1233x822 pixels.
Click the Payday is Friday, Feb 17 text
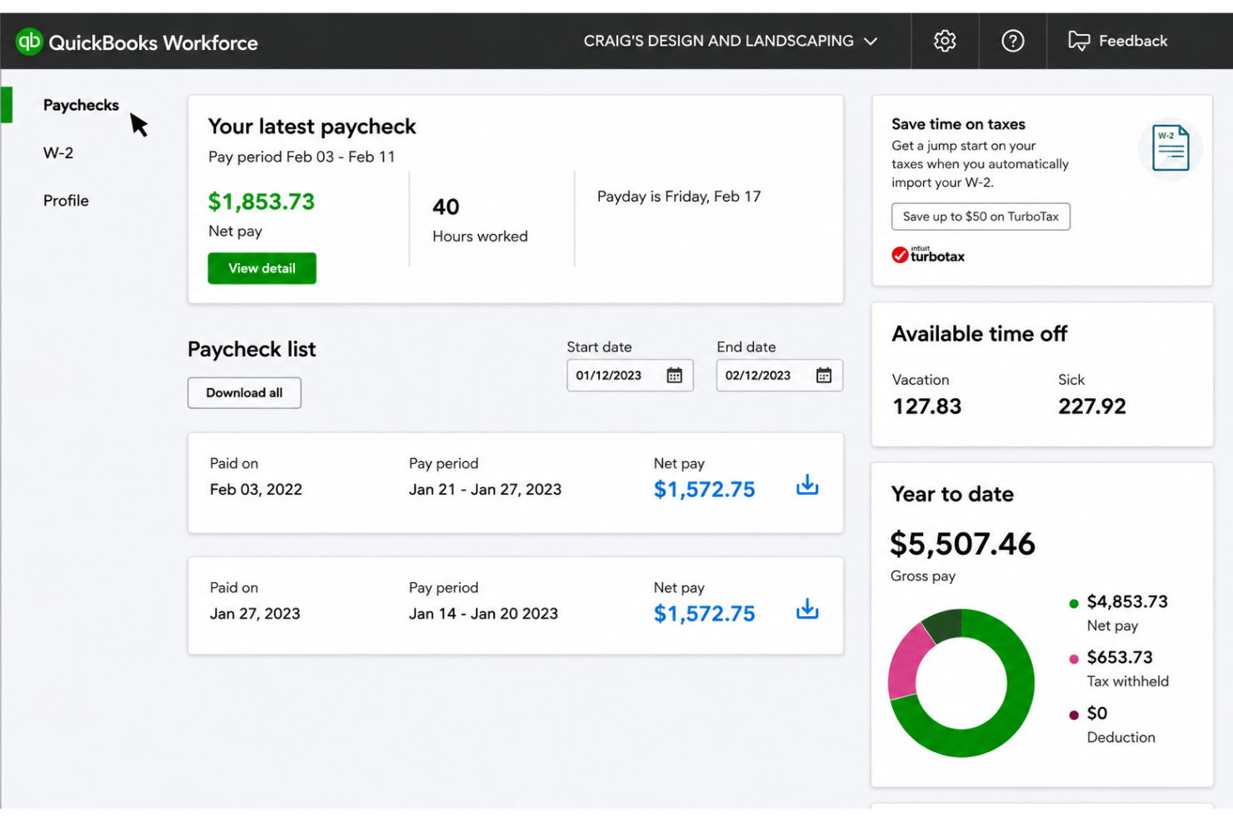pos(679,197)
